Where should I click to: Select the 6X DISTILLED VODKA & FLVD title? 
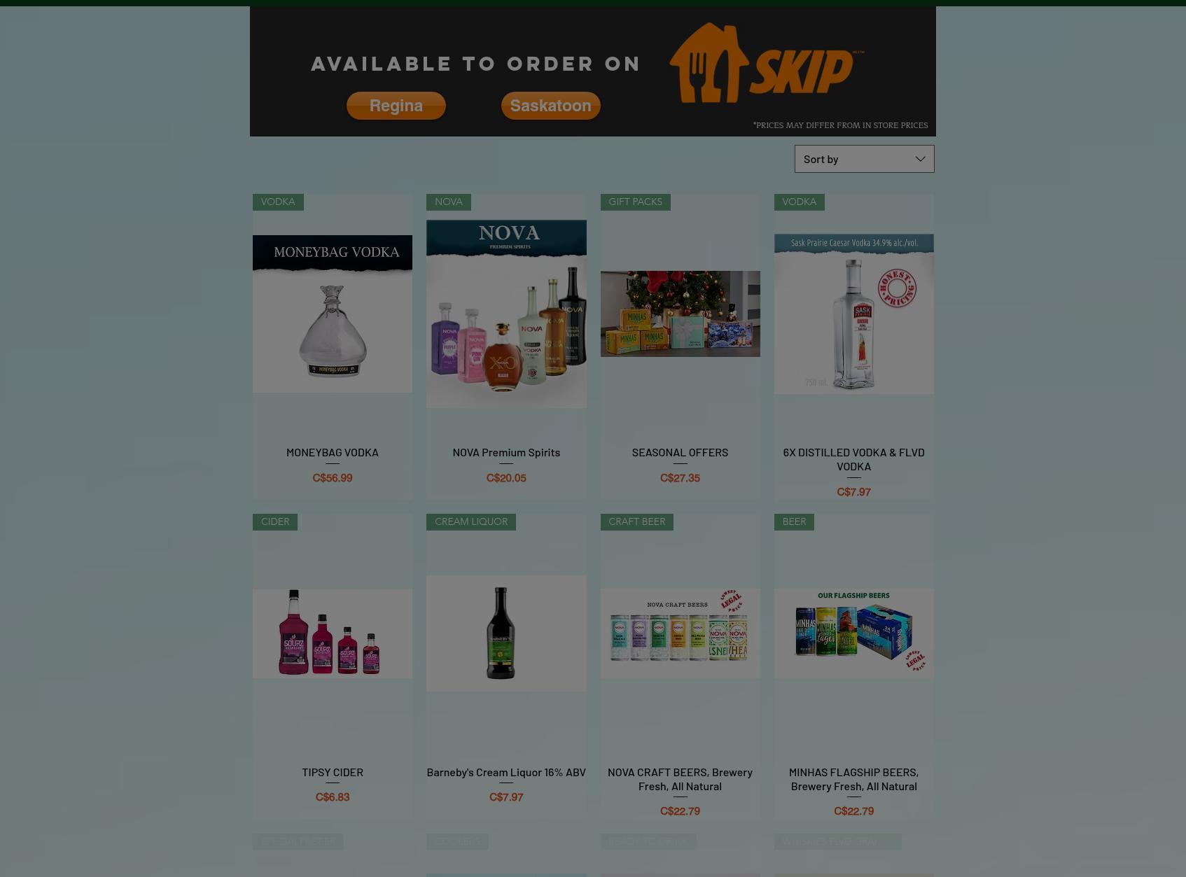(x=853, y=459)
